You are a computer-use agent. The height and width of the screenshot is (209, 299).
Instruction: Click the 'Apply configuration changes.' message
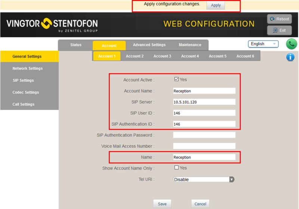172,4
